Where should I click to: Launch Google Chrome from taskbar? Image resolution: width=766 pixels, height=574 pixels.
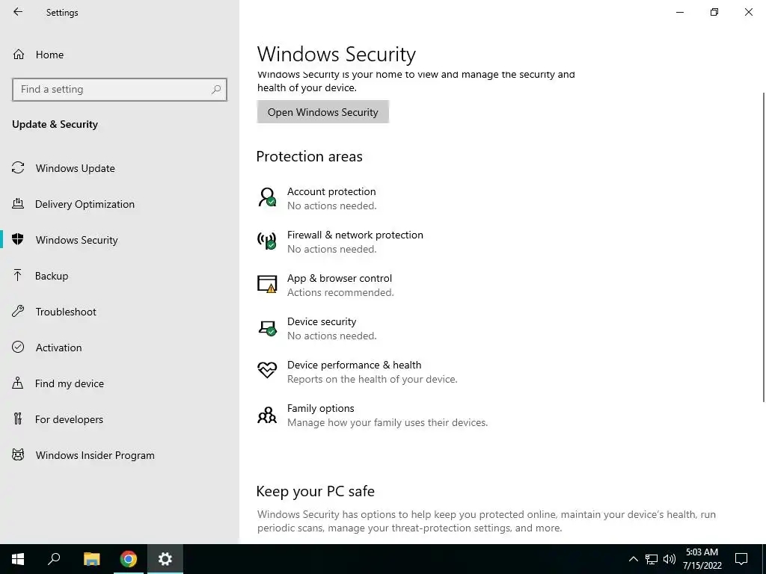(129, 559)
